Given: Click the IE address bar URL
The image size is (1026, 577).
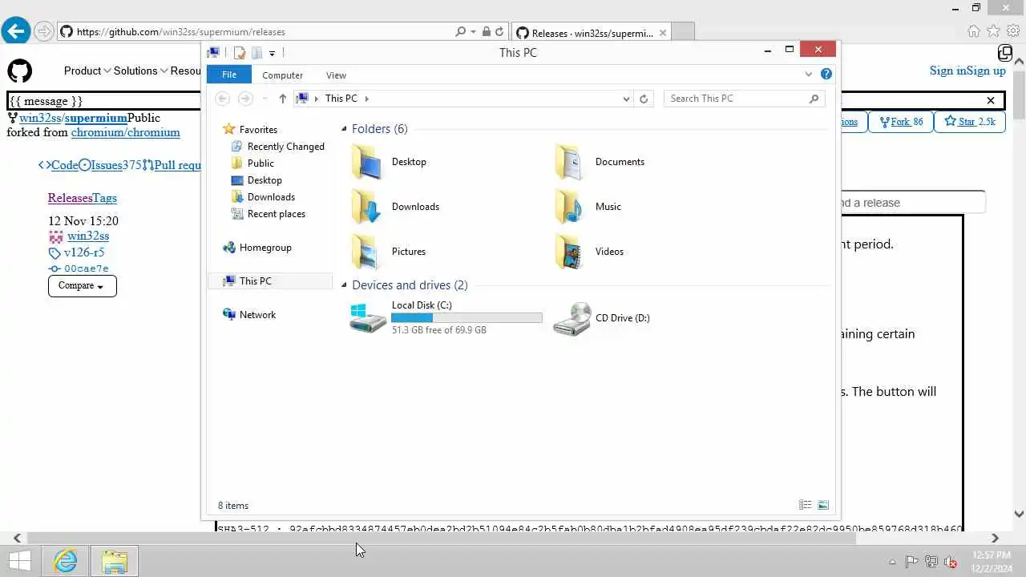Looking at the screenshot, I should [x=180, y=32].
